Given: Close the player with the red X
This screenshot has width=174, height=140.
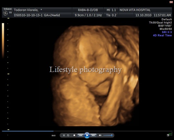Looking at the screenshot, I should point(171,2).
